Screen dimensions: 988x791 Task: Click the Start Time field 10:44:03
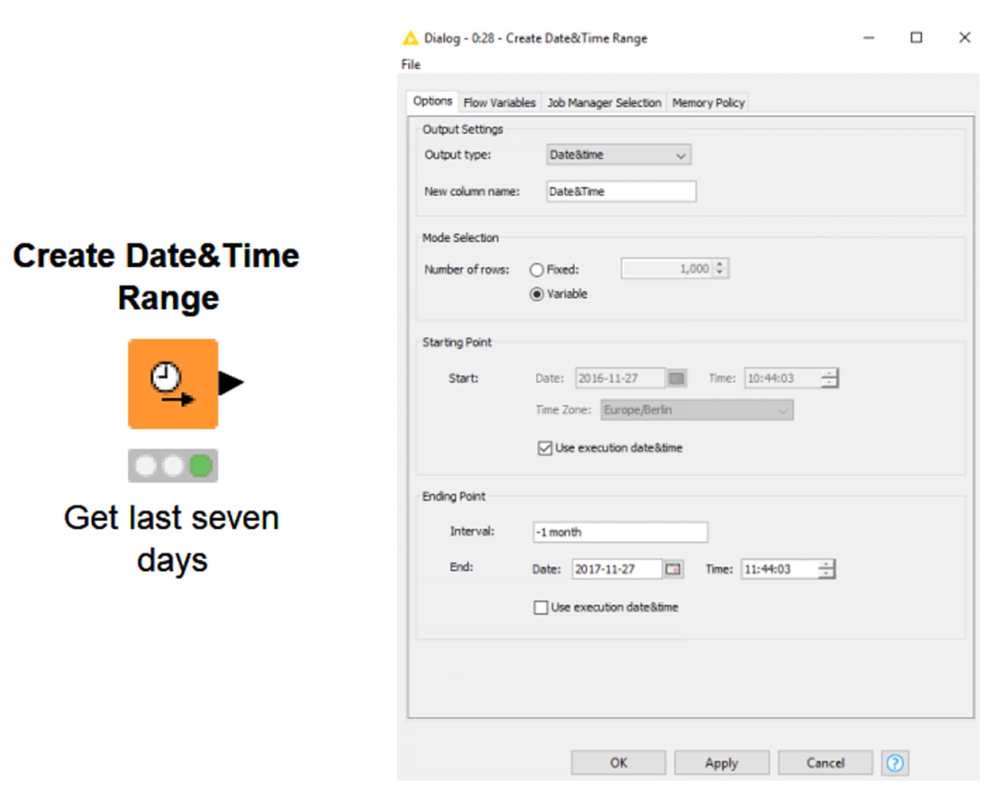pyautogui.click(x=783, y=378)
